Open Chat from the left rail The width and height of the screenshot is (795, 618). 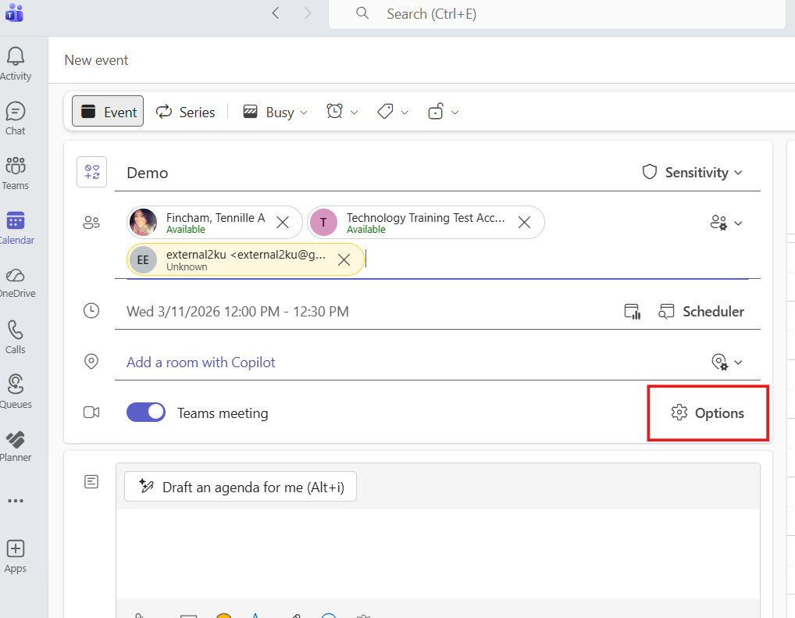point(16,118)
